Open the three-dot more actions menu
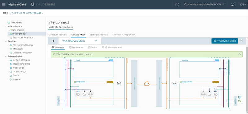This screenshot has width=248, height=114. [241, 41]
